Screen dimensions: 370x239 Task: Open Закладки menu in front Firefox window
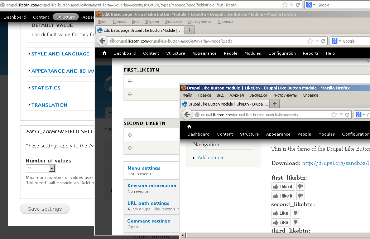click(258, 95)
